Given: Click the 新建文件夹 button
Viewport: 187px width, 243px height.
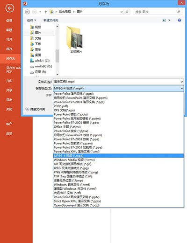Looking at the screenshot, I should point(51,21).
